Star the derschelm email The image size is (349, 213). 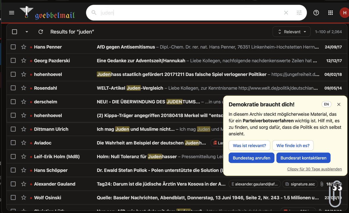point(24,102)
